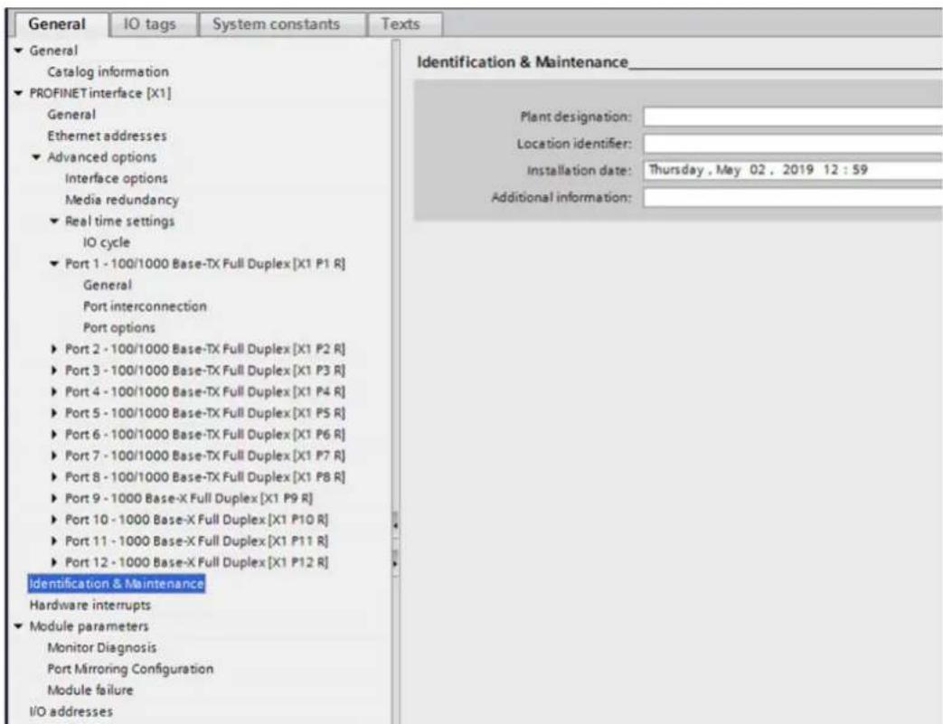Collapse the top-level General tree node

19,51
